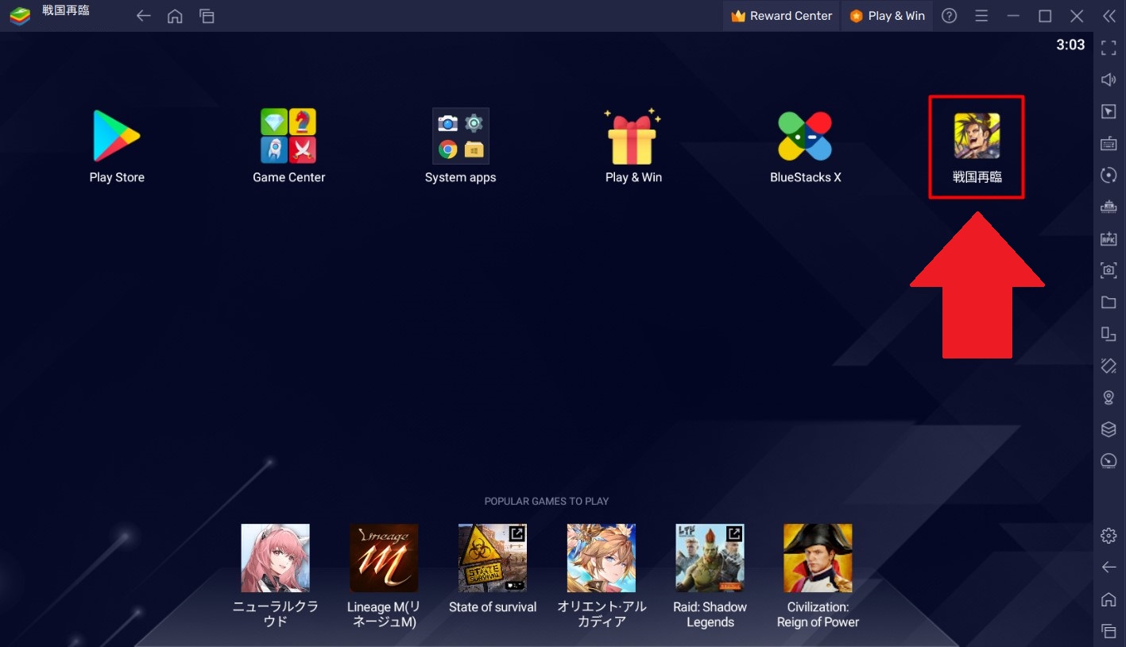
Task: Click the BlueStacks logo
Action: 20,16
